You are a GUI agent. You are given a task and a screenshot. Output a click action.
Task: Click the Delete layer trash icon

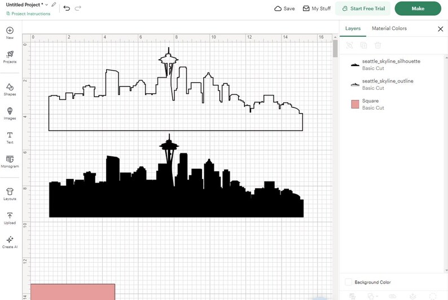[377, 45]
